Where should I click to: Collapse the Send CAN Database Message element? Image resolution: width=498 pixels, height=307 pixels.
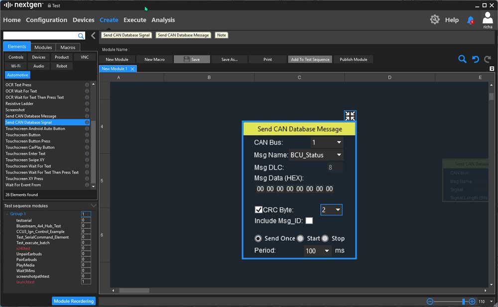(x=350, y=116)
